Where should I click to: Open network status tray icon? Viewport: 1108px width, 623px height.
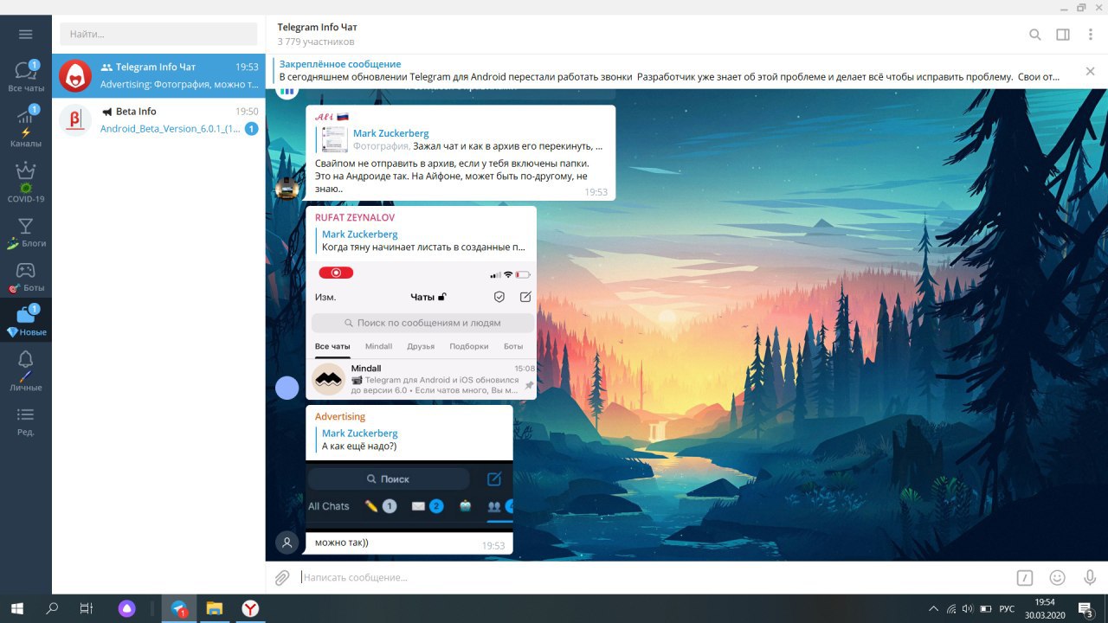tap(951, 609)
